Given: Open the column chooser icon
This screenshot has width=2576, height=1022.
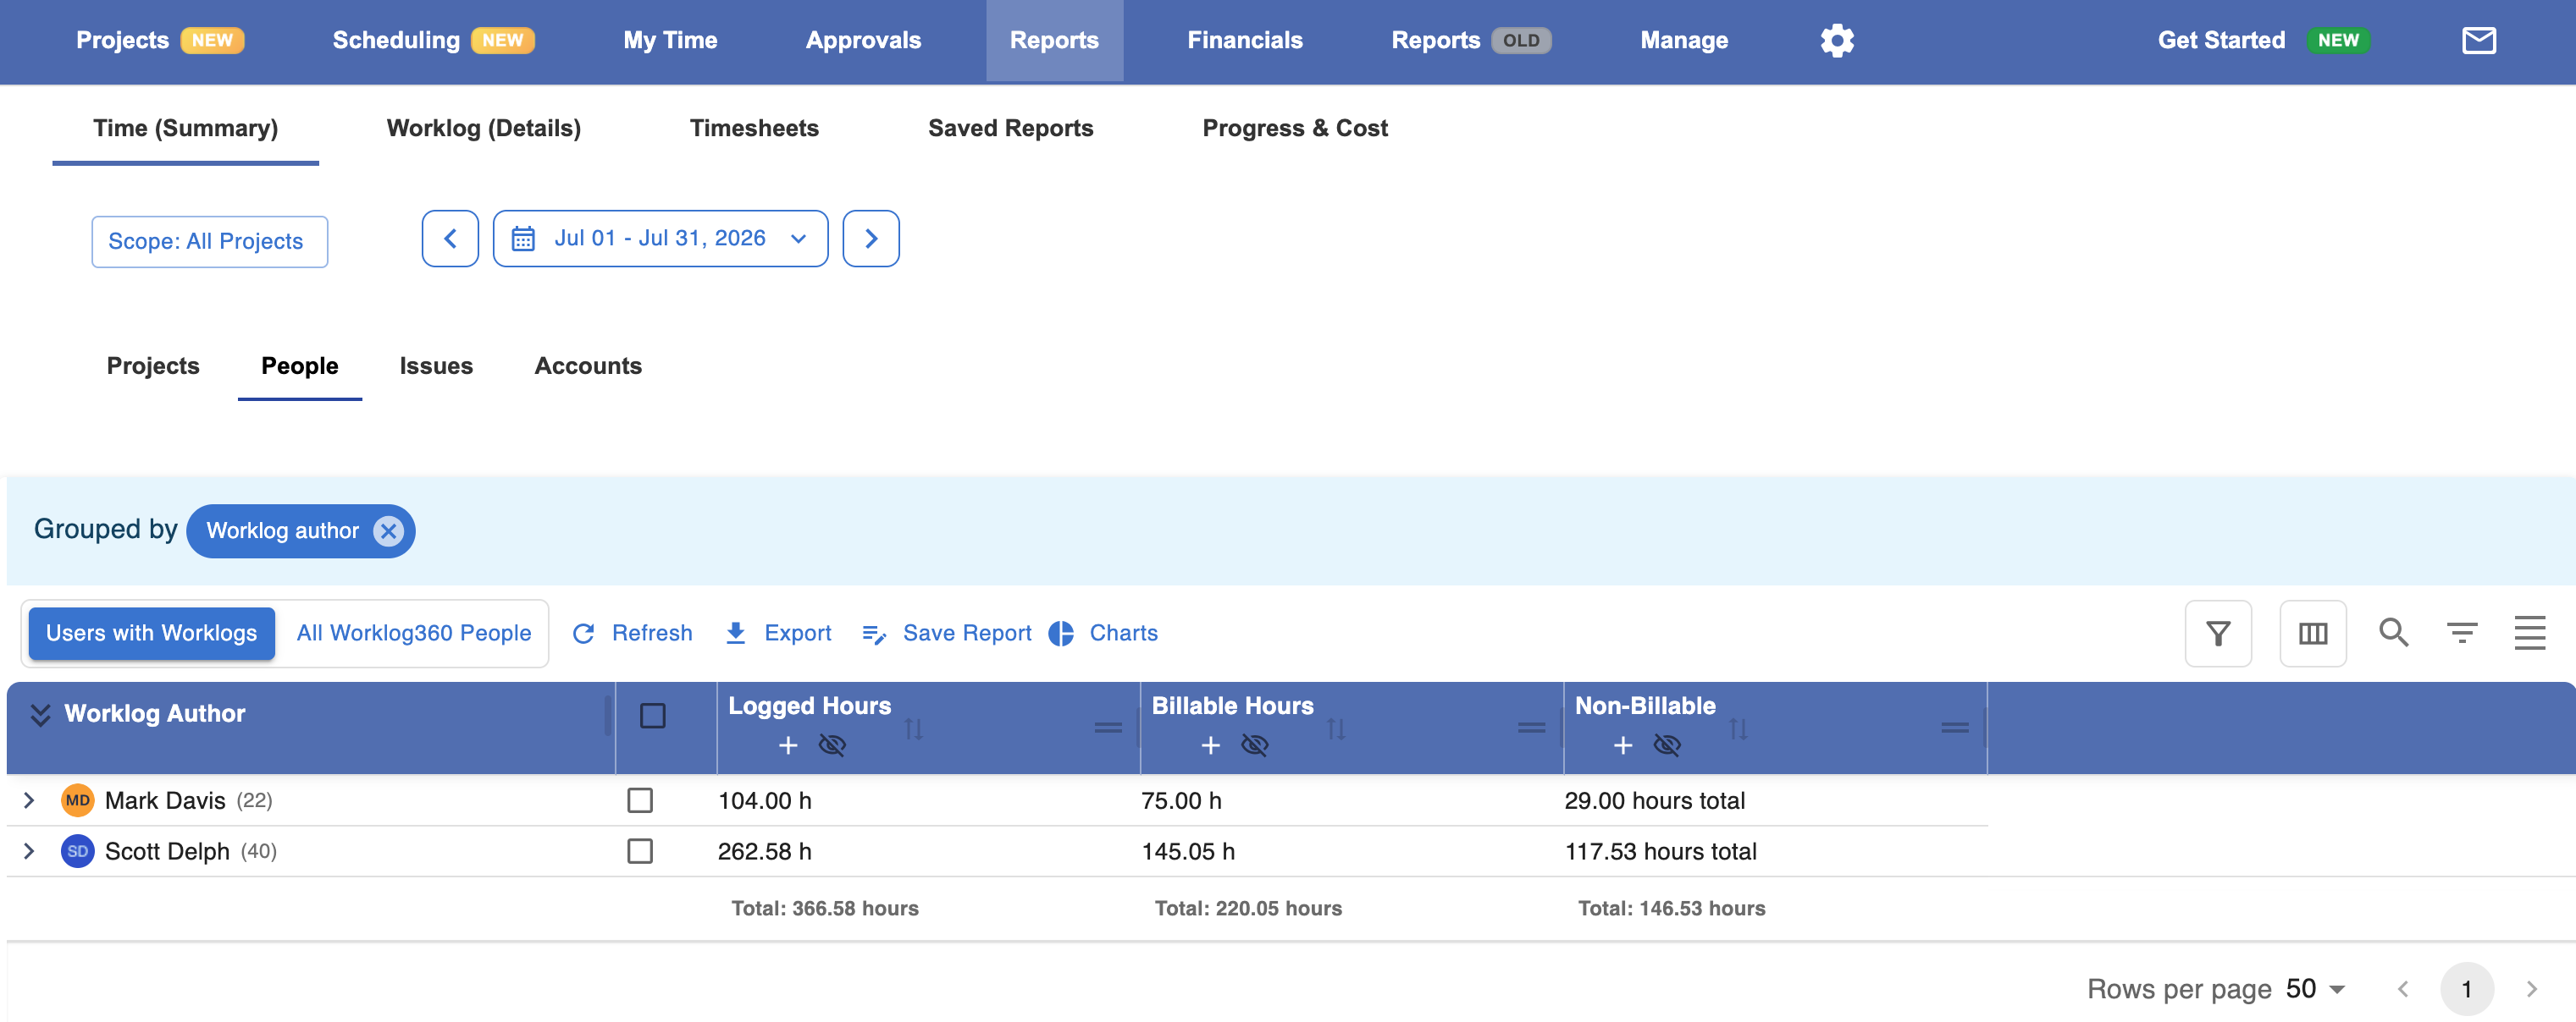Looking at the screenshot, I should [x=2312, y=632].
